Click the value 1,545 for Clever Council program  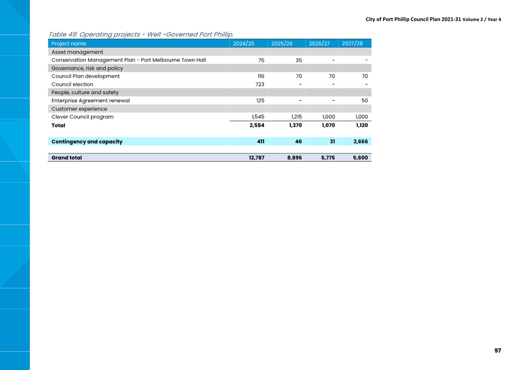tap(258, 117)
